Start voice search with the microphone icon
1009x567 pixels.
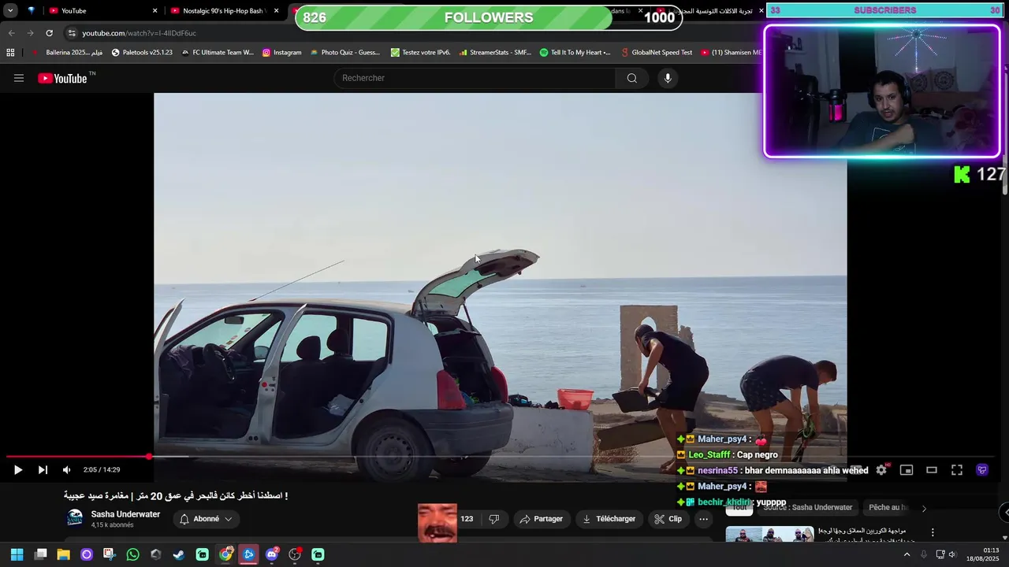point(668,78)
